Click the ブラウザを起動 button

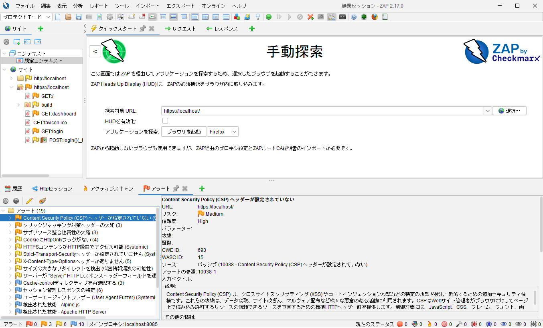pos(184,132)
